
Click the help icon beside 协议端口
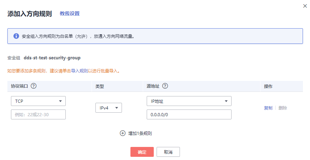tap(34, 86)
